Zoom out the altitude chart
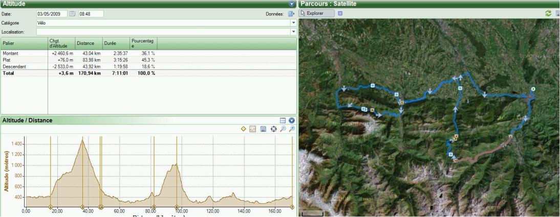 [x=283, y=129]
